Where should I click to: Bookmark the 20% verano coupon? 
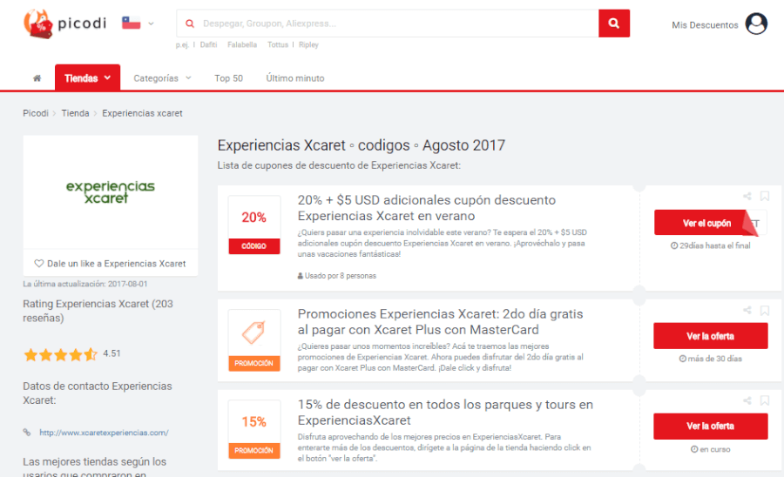[765, 197]
